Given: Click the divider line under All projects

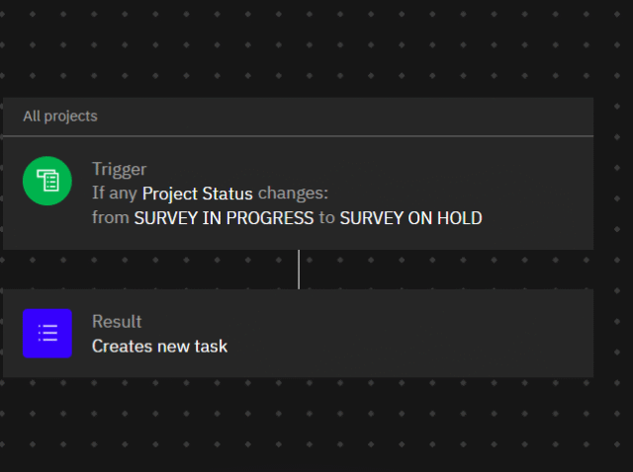Looking at the screenshot, I should coord(297,136).
